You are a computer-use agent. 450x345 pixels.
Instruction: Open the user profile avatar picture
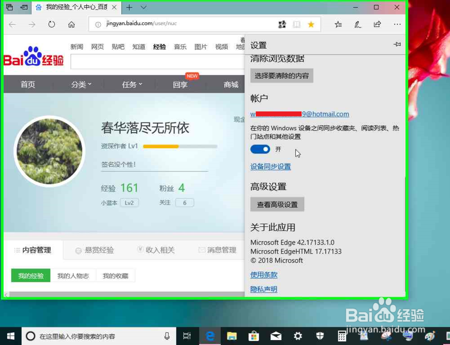pos(49,150)
